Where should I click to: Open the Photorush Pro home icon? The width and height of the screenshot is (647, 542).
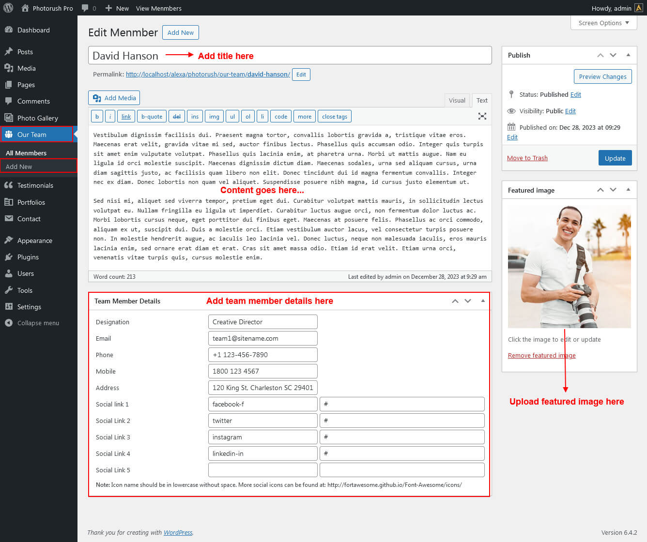click(x=25, y=8)
